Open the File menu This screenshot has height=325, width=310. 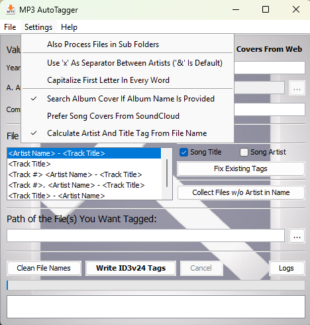coord(10,27)
